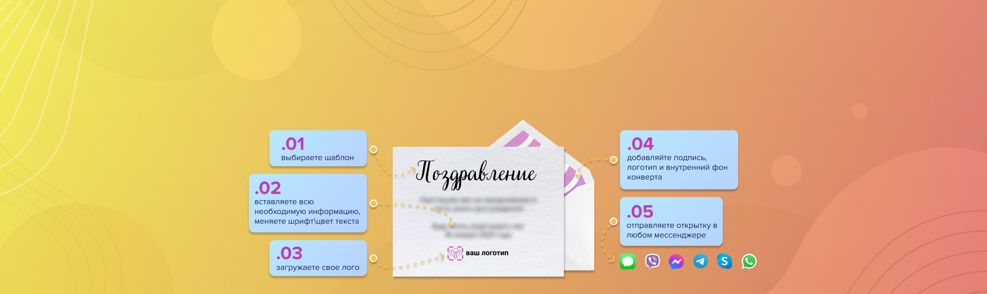Image resolution: width=987 pixels, height=294 pixels.
Task: Click the .05 отправляете открытку step box
Action: point(671,221)
